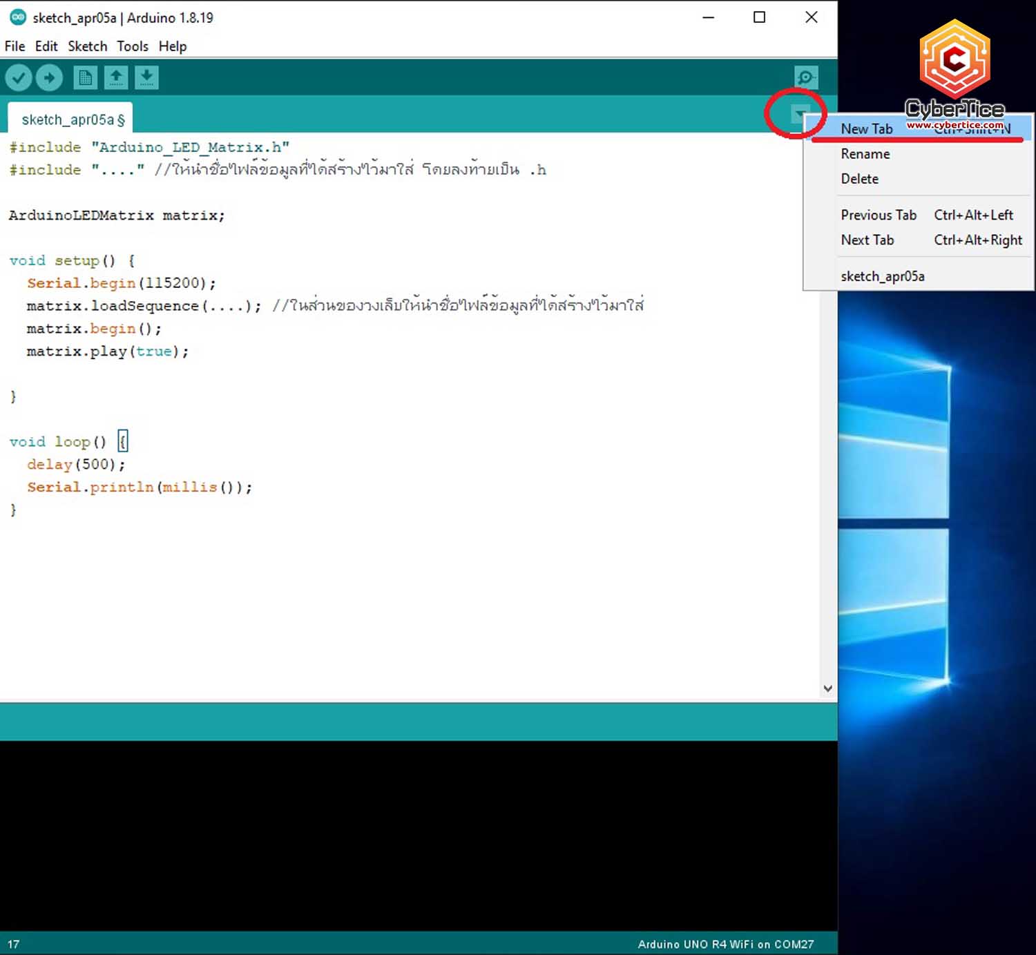Save the sketch with the Save icon
The image size is (1036, 955).
click(x=146, y=77)
